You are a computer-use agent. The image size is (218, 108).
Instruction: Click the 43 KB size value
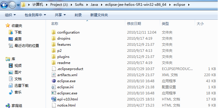click(x=211, y=81)
